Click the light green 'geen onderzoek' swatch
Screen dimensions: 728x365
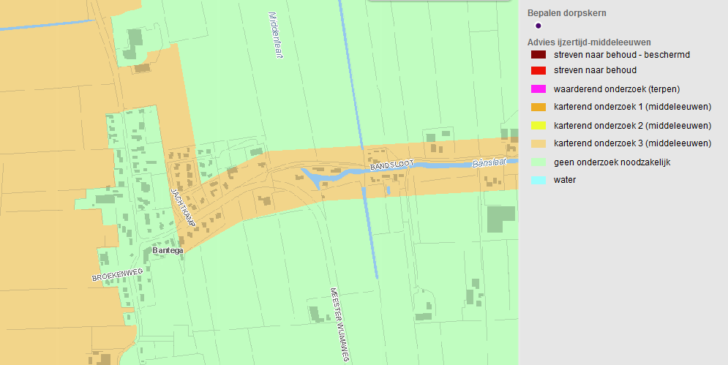pyautogui.click(x=538, y=162)
